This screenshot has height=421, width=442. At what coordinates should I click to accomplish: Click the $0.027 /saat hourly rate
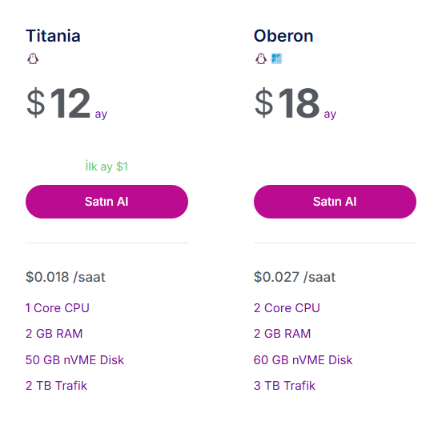[x=295, y=277]
